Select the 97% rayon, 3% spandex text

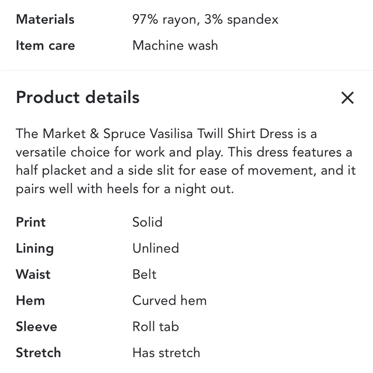[205, 19]
